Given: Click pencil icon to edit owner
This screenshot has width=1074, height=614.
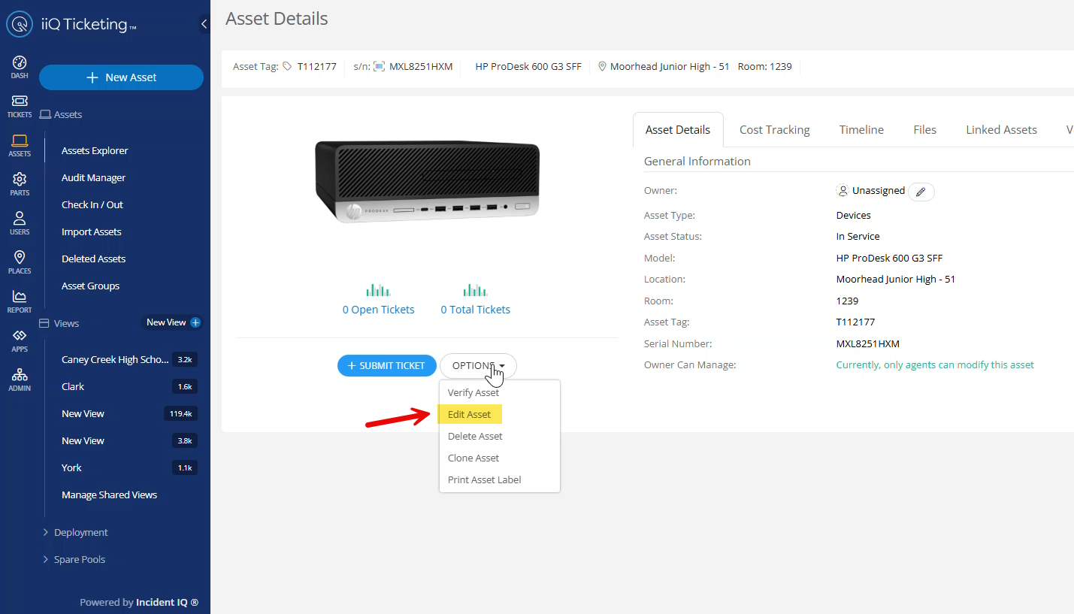Looking at the screenshot, I should click(921, 192).
